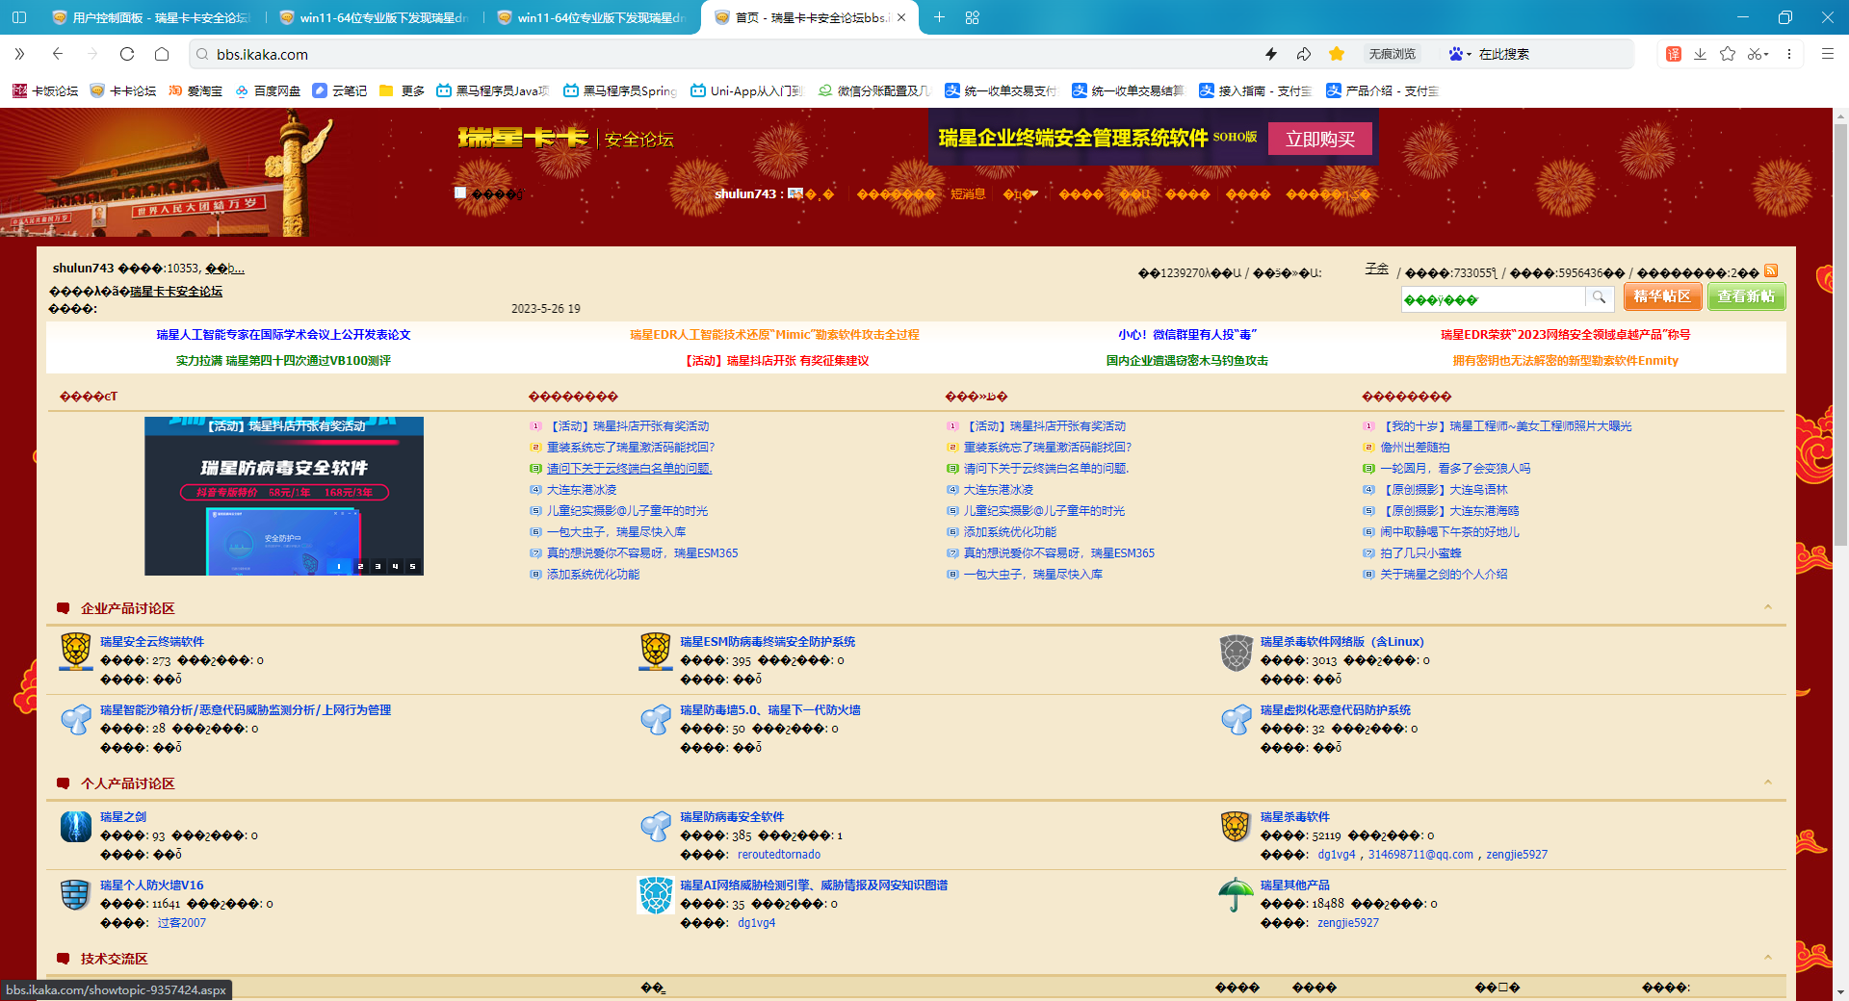
Task: Open the 瑞星防毒墙5.0、瑞星下一代防火墙 forum
Action: pos(770,710)
